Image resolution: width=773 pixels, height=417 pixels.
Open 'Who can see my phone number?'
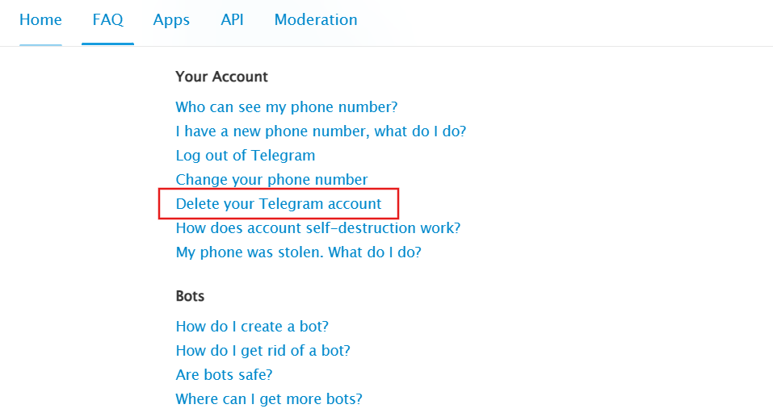pos(287,106)
